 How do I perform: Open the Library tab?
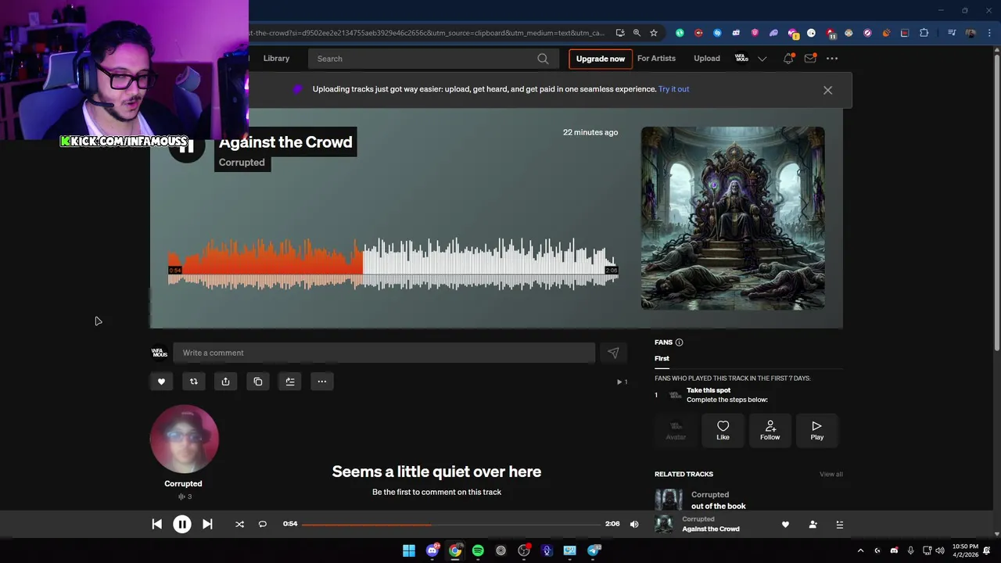(276, 59)
